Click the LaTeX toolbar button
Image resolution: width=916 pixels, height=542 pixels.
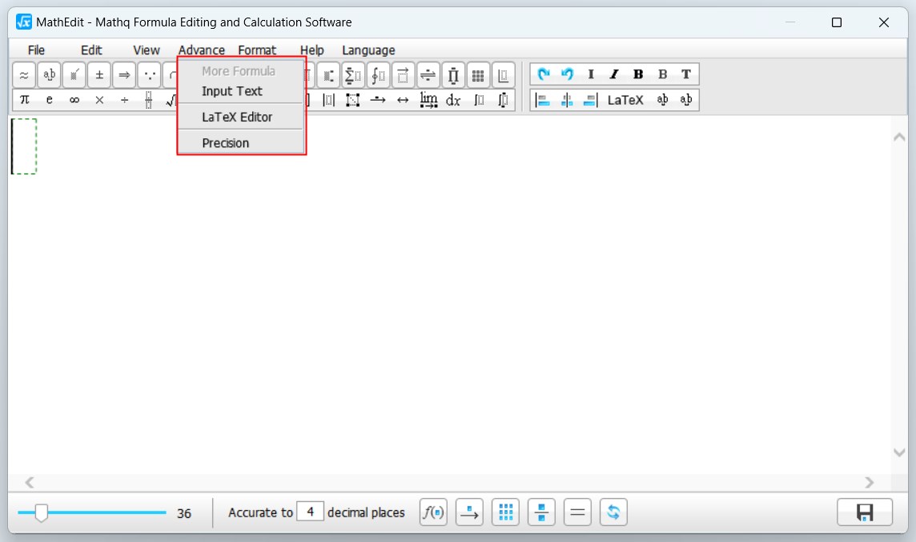(625, 100)
